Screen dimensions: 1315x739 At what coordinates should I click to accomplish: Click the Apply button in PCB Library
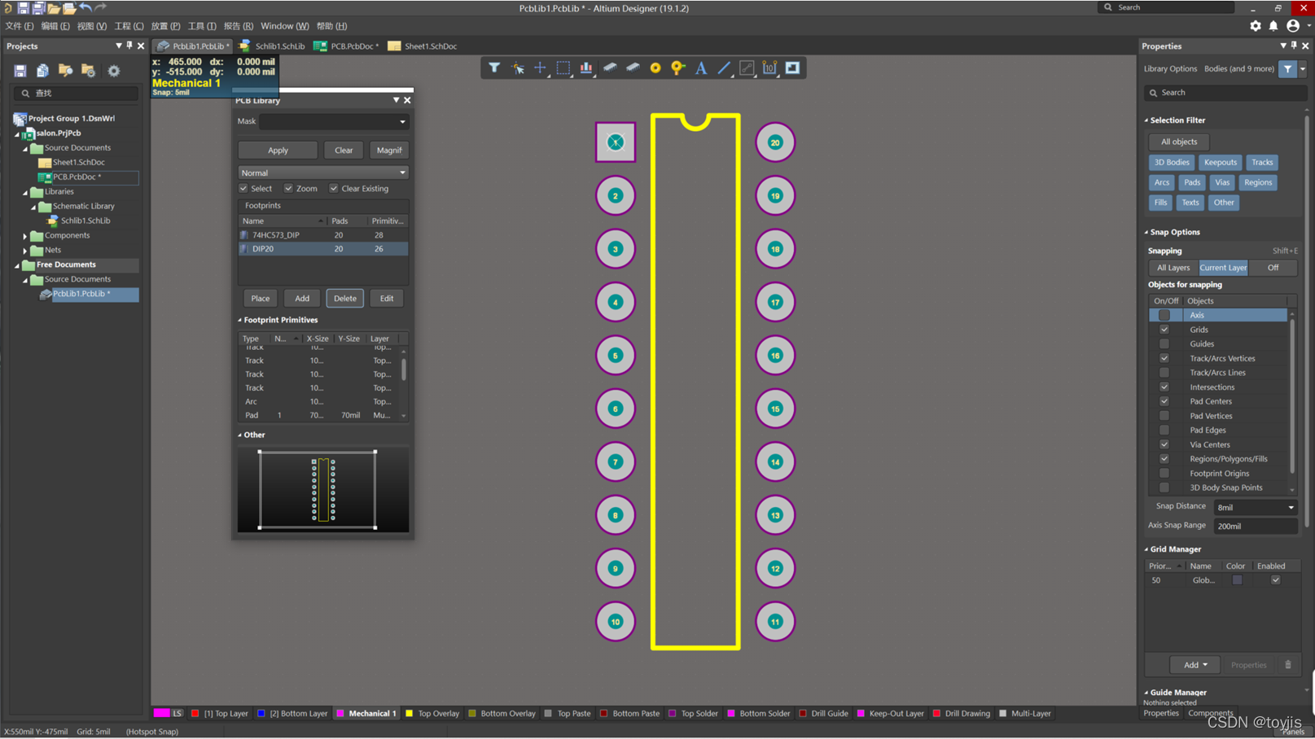coord(278,151)
